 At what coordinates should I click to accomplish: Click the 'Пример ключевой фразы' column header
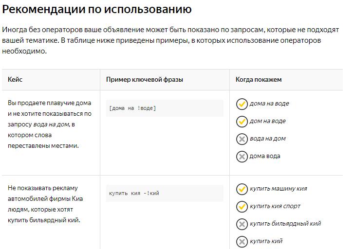tap(145, 80)
